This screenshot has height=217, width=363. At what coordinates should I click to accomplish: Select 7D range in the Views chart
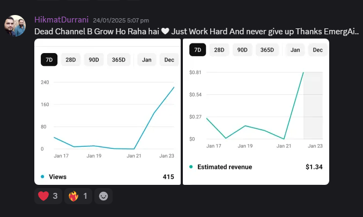[x=49, y=59]
